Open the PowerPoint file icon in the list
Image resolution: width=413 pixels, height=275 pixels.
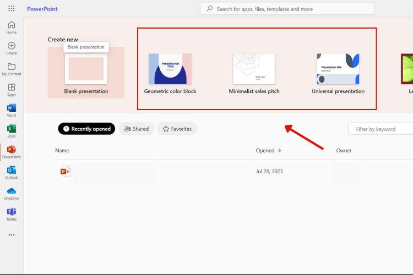point(66,171)
